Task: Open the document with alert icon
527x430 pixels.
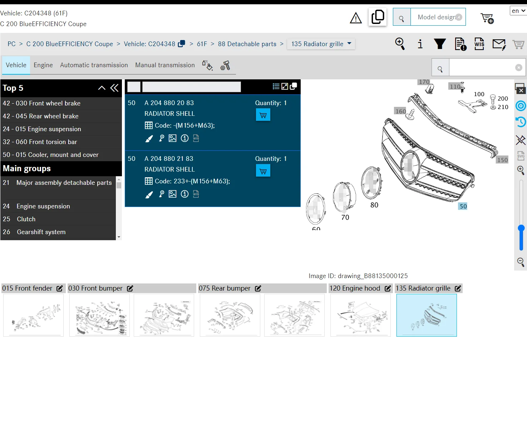Action: [460, 44]
